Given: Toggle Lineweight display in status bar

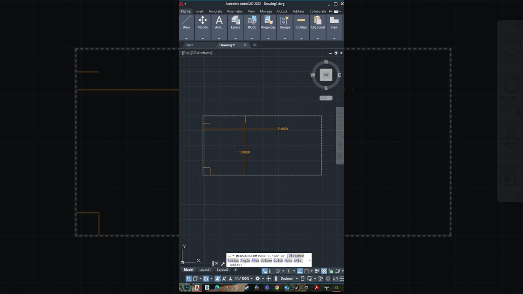Looking at the screenshot, I should [x=317, y=271].
